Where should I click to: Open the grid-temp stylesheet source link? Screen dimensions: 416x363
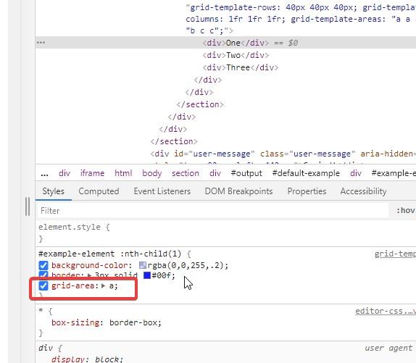pyautogui.click(x=395, y=254)
